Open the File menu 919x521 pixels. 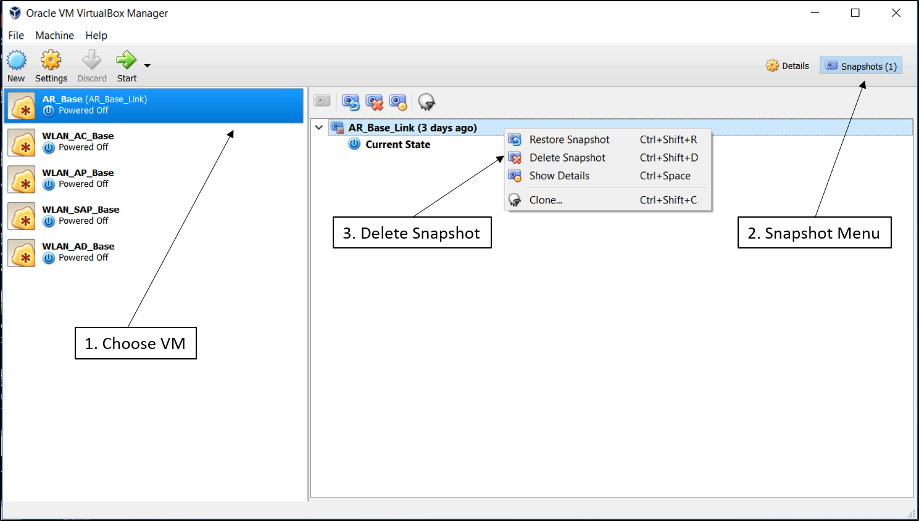point(16,35)
